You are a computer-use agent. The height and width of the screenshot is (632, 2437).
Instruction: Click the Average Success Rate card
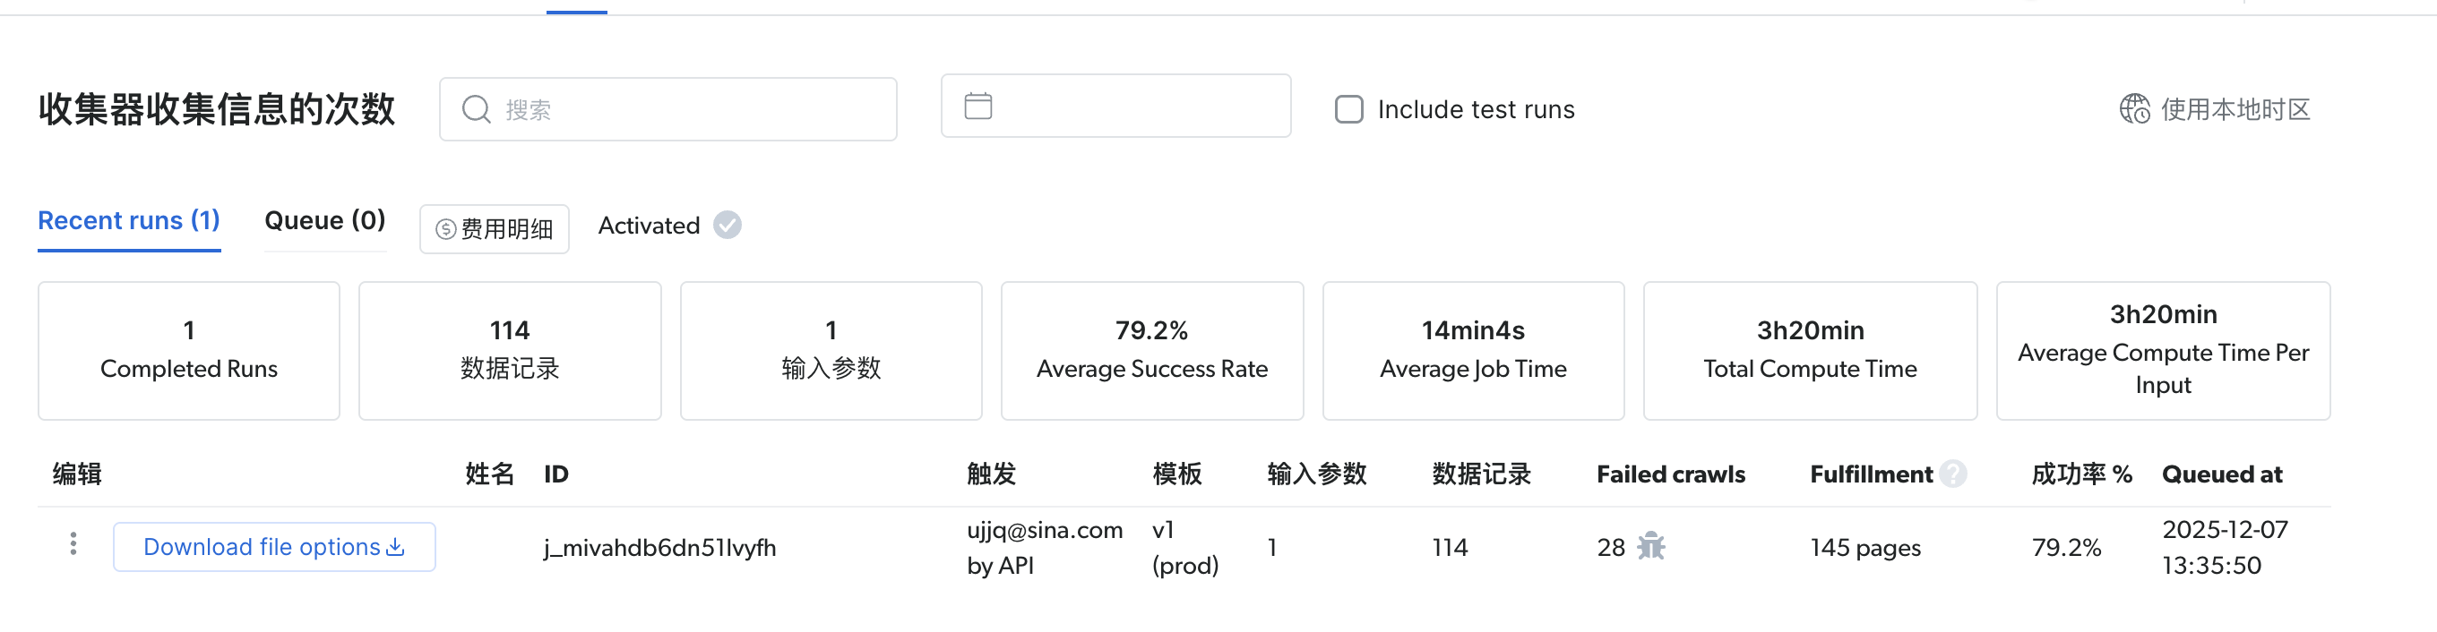coord(1151,351)
